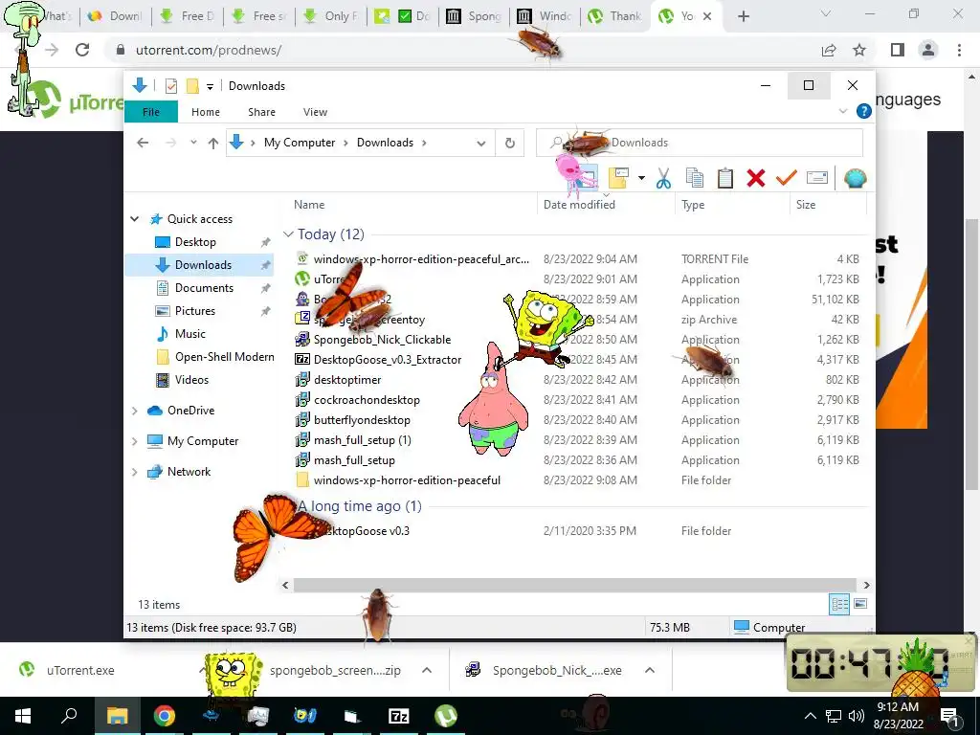
Task: Switch to the Thank Chrome tab
Action: pyautogui.click(x=613, y=16)
